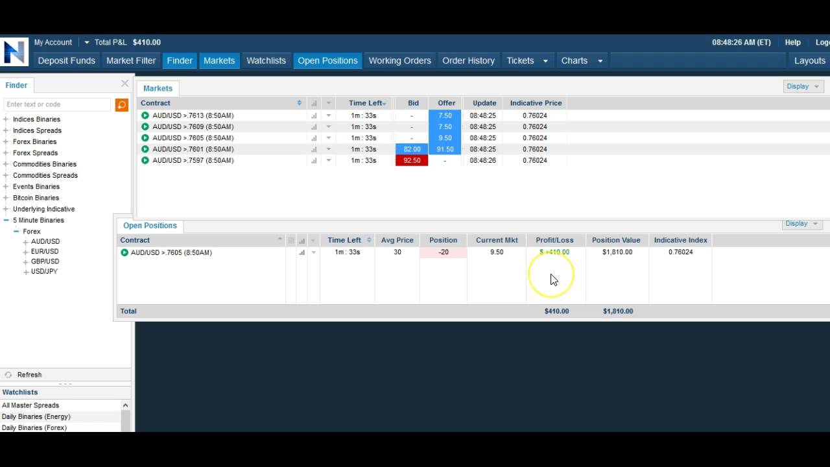Image resolution: width=830 pixels, height=467 pixels.
Task: Click chart column header icon in Open Positions
Action: click(x=302, y=241)
